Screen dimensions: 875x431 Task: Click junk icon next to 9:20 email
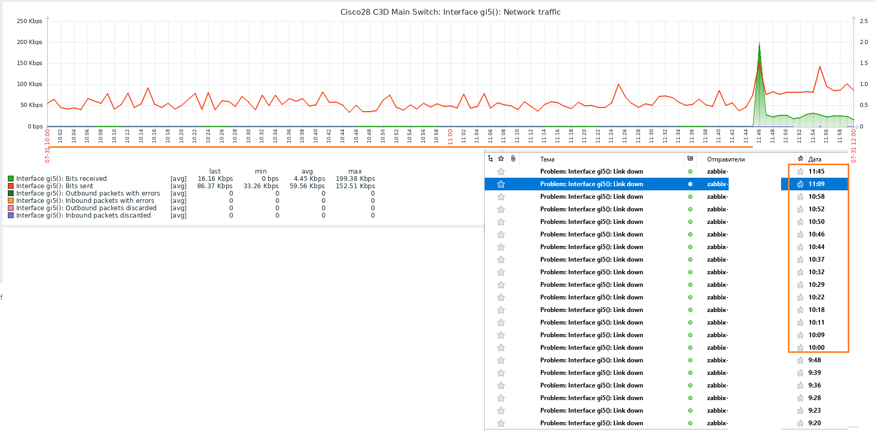tap(800, 423)
